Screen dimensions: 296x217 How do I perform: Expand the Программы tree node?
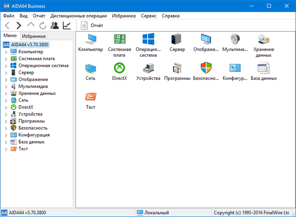[x=5, y=121]
